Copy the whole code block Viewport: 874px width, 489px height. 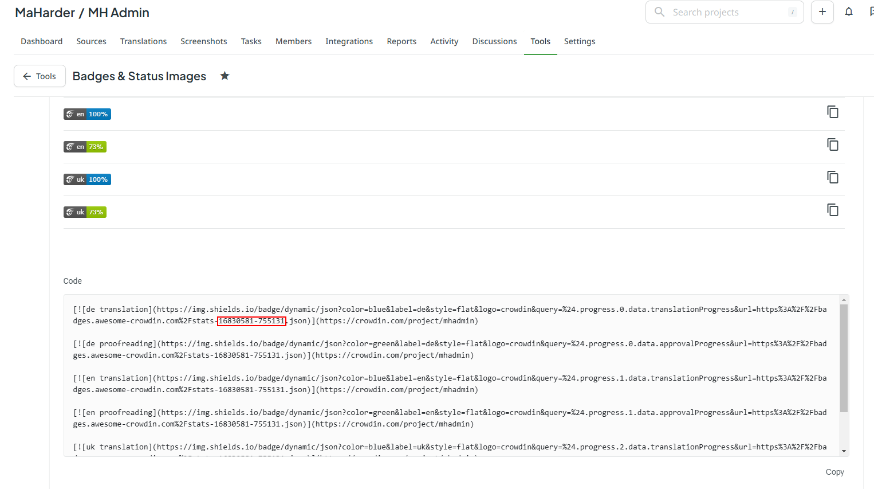pos(834,472)
